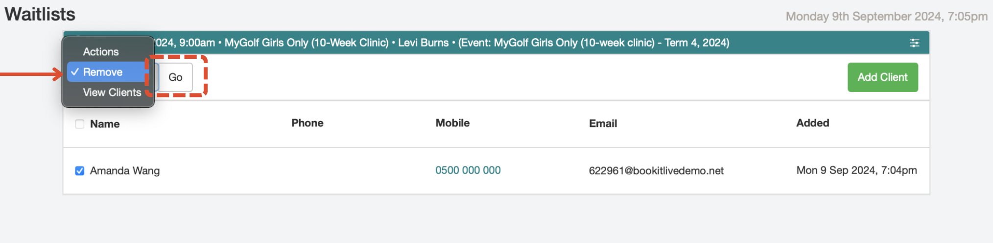
Task: Click the MyGolf Girls Only event title bar
Action: coord(496,43)
